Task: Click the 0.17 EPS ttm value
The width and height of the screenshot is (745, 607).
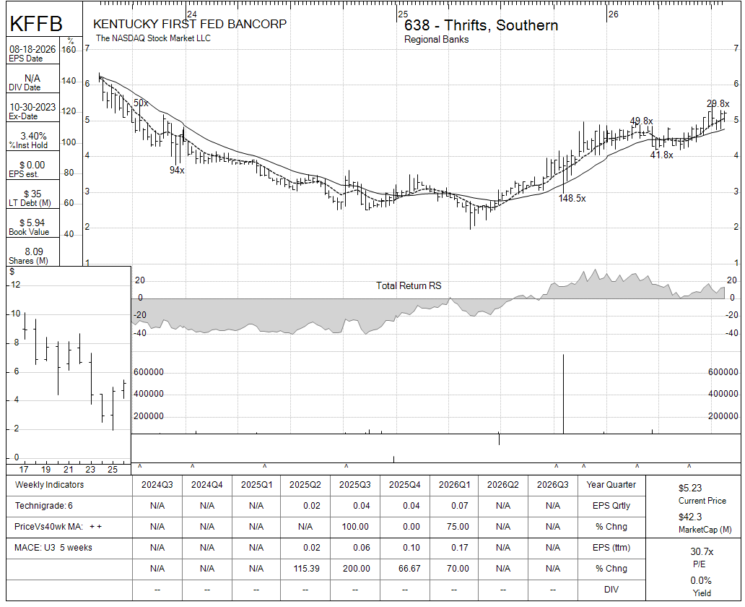Action: (459, 548)
